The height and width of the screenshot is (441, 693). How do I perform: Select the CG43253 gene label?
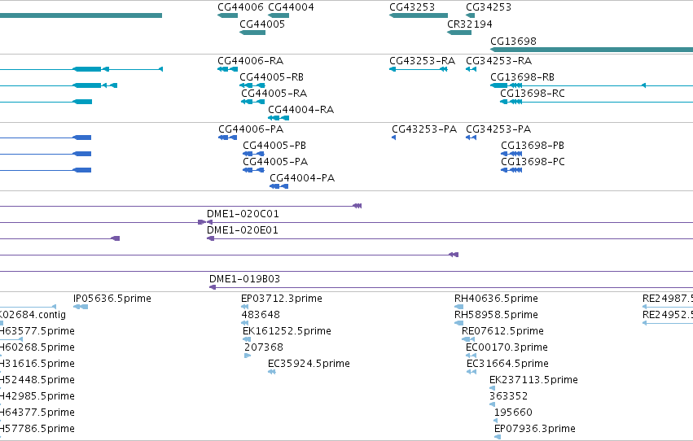(412, 7)
